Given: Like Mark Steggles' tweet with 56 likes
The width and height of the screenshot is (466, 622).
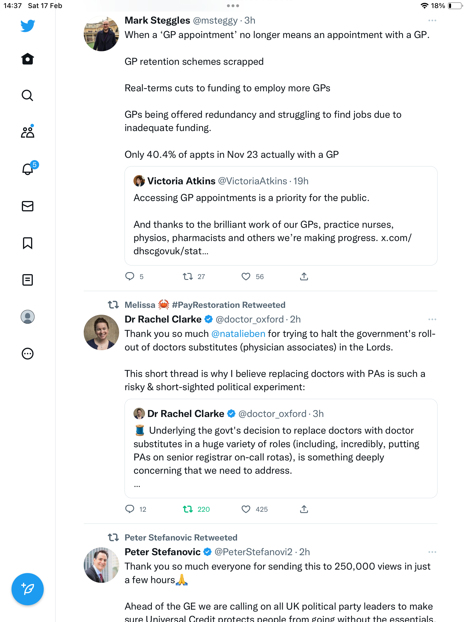Looking at the screenshot, I should pos(246,277).
